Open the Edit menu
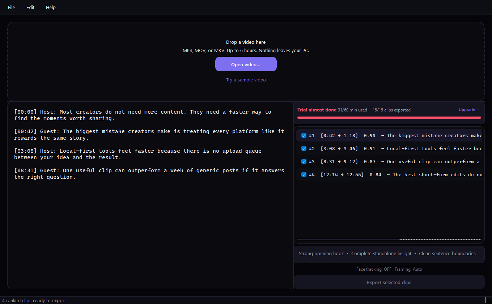This screenshot has height=304, width=492. point(30,7)
